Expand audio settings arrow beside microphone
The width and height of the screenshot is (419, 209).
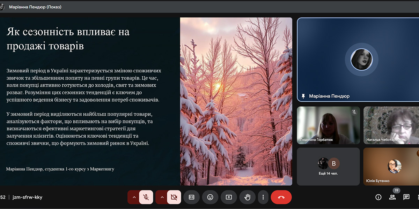pyautogui.click(x=134, y=197)
